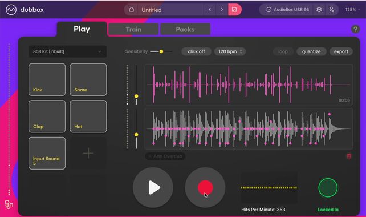Trigger the Clap pad
Viewport: 366px width, 217px height.
[47, 116]
